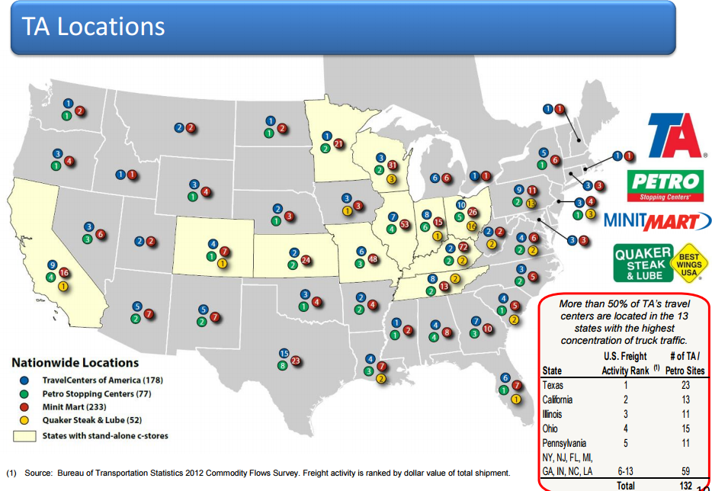Select the green 8 marker in Texas
Viewport: 712px width, 491px height.
(283, 364)
